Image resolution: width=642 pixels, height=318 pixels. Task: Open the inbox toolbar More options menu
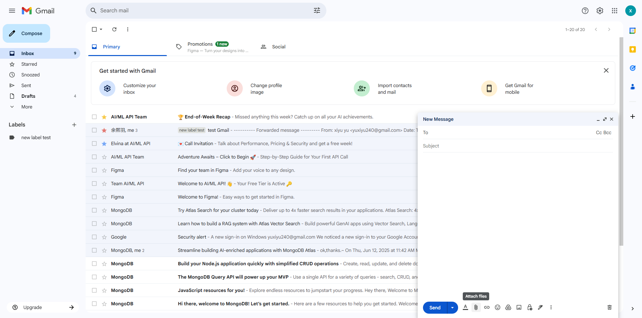pyautogui.click(x=128, y=29)
